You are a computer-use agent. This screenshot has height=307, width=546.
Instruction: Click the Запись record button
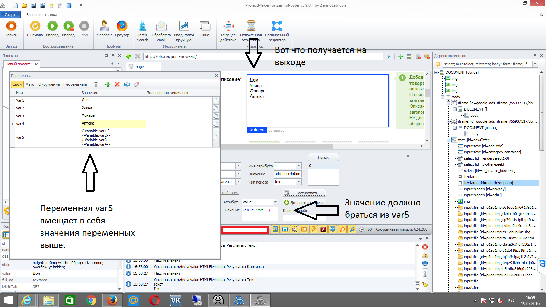pos(11,29)
